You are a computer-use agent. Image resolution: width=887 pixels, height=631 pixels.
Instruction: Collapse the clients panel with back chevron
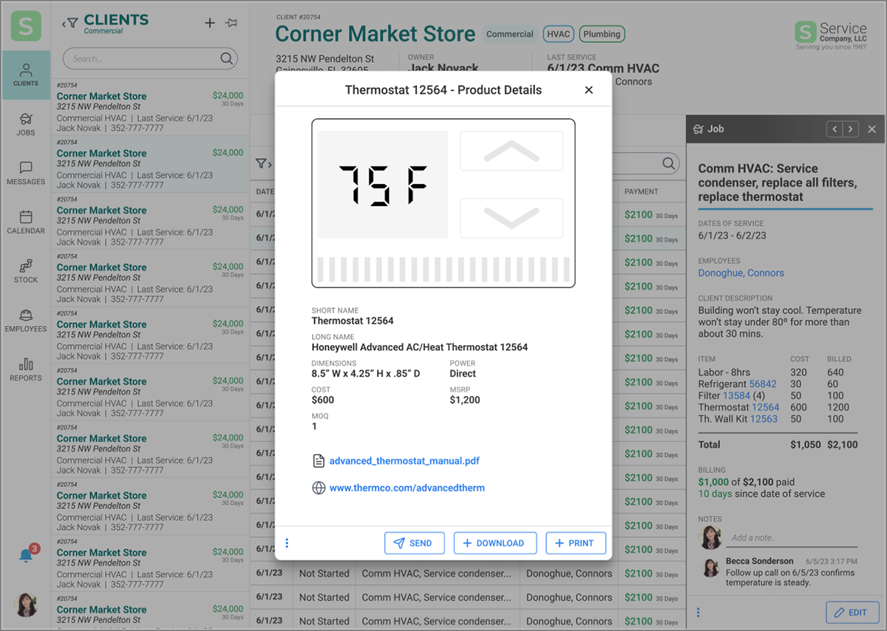coord(64,24)
